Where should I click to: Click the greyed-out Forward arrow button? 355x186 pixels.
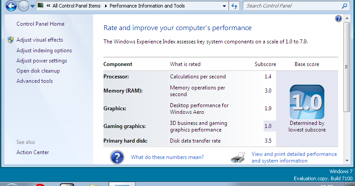[x=24, y=6]
